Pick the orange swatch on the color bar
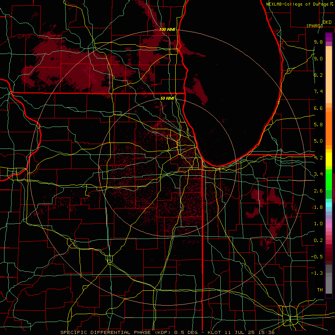This screenshot has width=335, height=335. point(329,128)
